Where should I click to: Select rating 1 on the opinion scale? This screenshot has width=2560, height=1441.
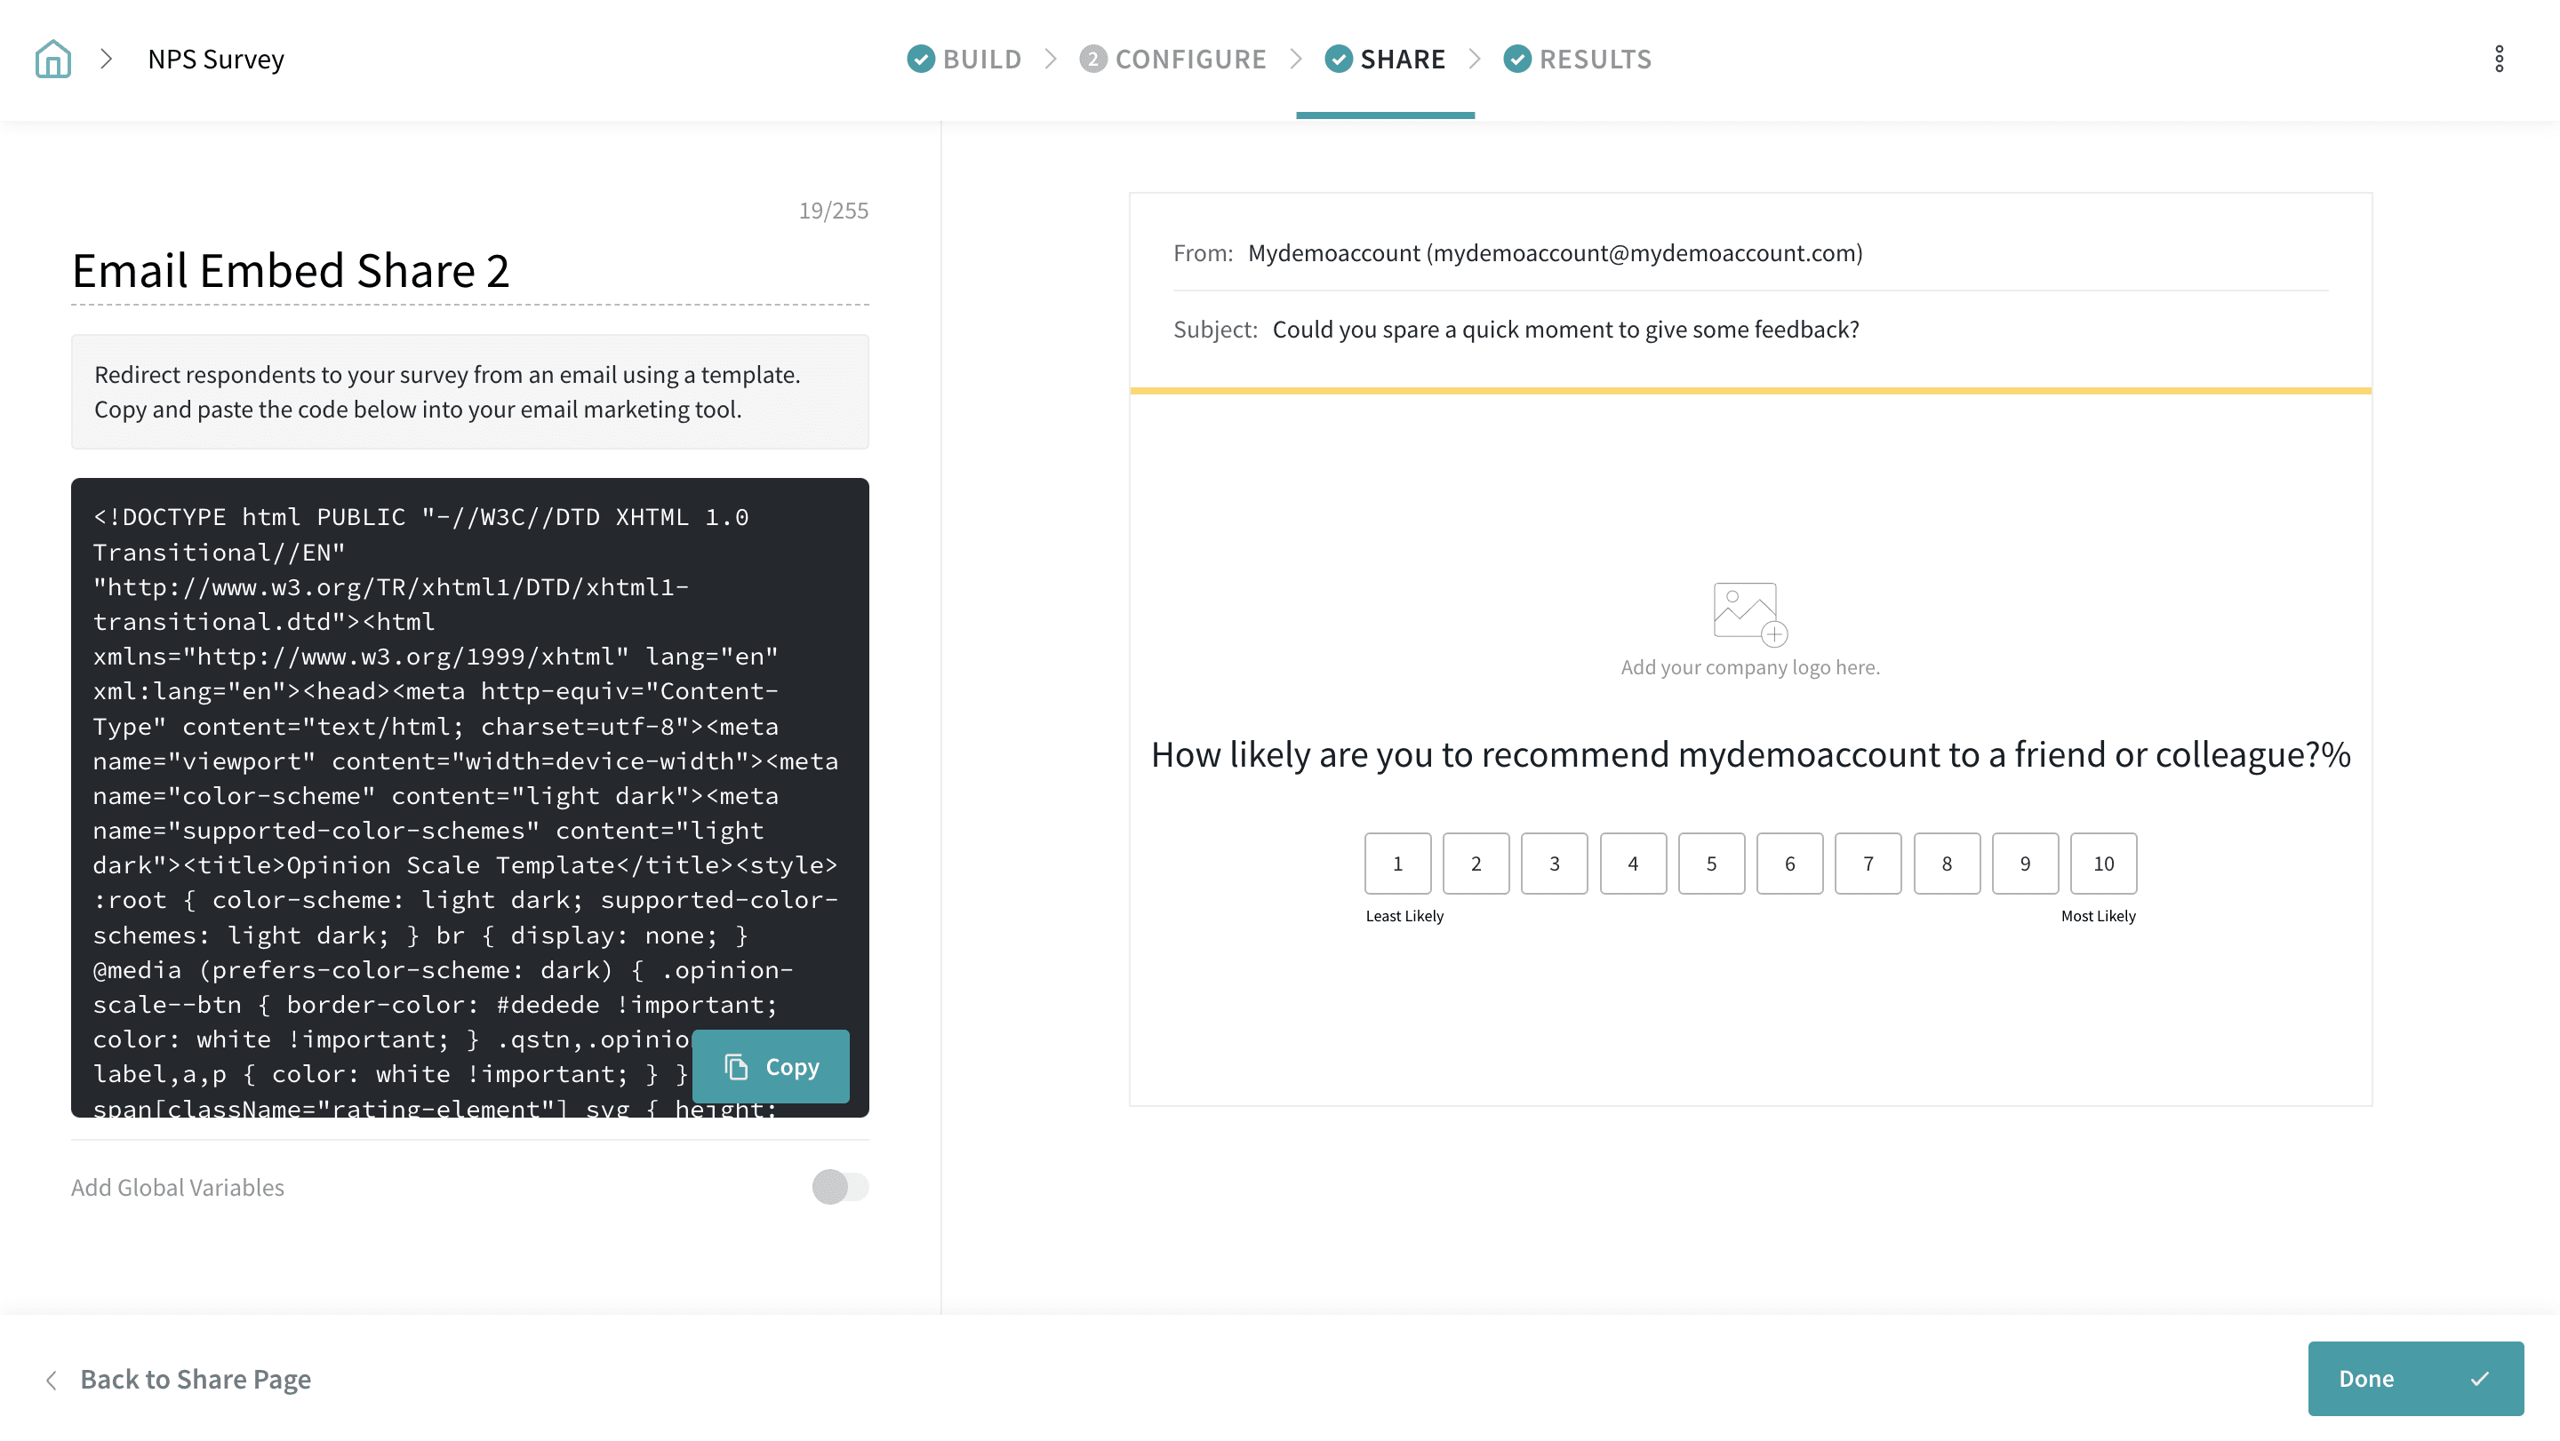[1397, 863]
